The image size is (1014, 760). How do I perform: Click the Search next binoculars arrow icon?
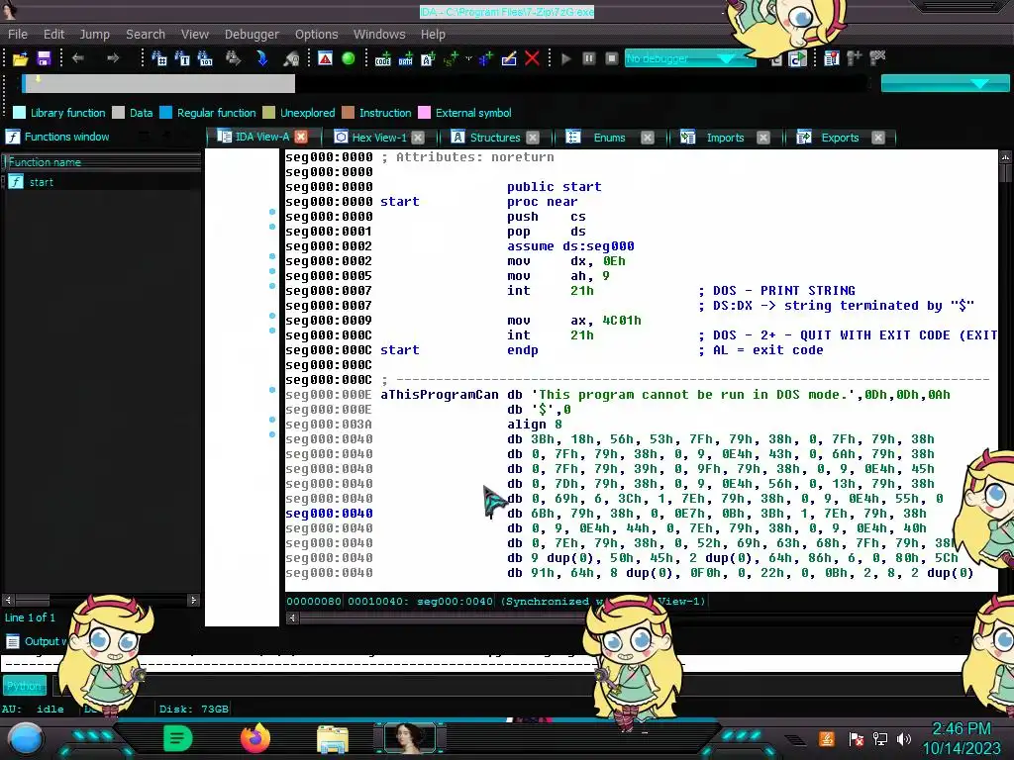tap(233, 58)
